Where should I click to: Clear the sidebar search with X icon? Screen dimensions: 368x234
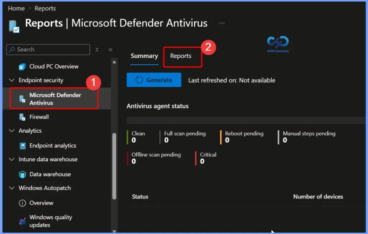pyautogui.click(x=97, y=50)
